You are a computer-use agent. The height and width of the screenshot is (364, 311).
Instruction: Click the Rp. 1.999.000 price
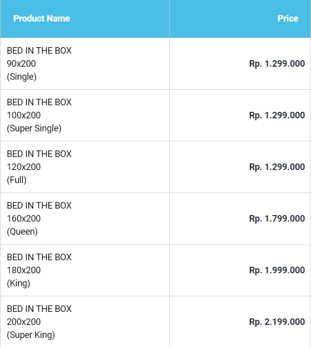click(277, 270)
